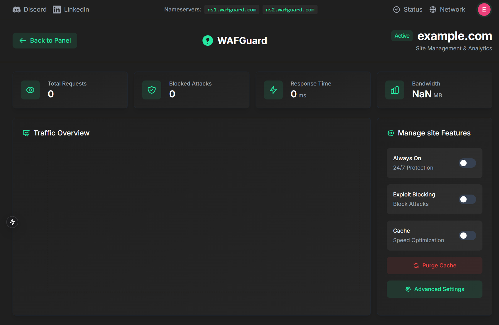The image size is (499, 325).
Task: Click the Purge Cache button
Action: [x=434, y=266]
